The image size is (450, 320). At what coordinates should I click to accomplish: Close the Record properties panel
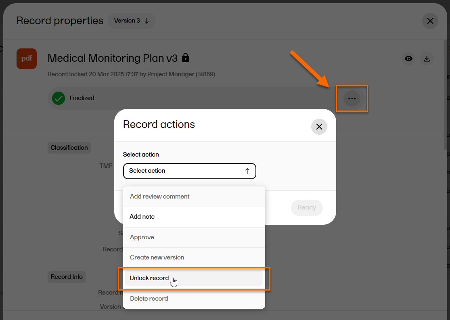coord(430,21)
